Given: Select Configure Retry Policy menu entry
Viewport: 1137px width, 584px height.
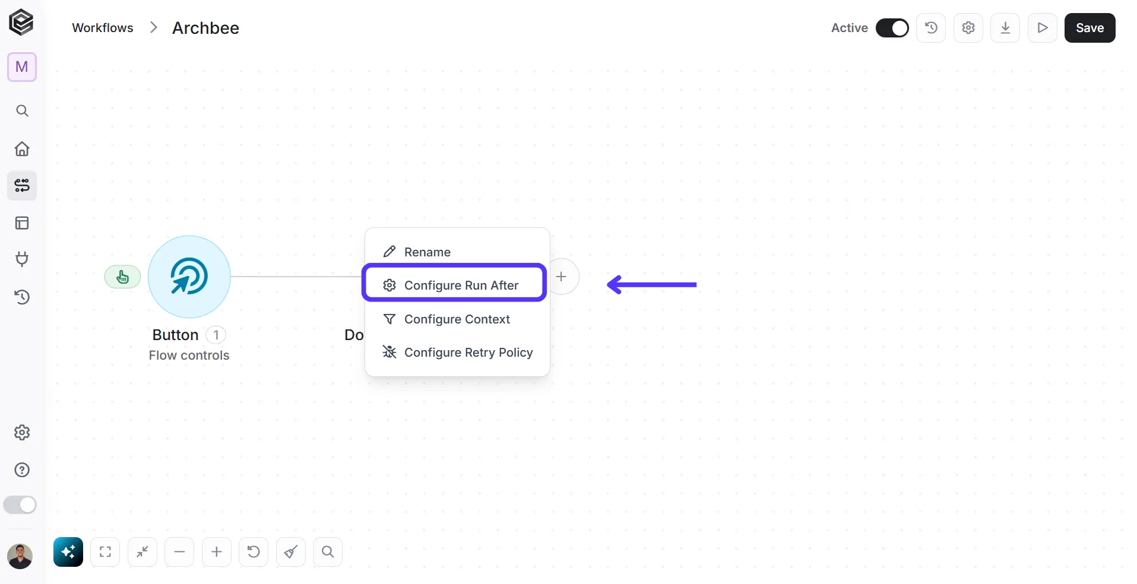Looking at the screenshot, I should (457, 353).
